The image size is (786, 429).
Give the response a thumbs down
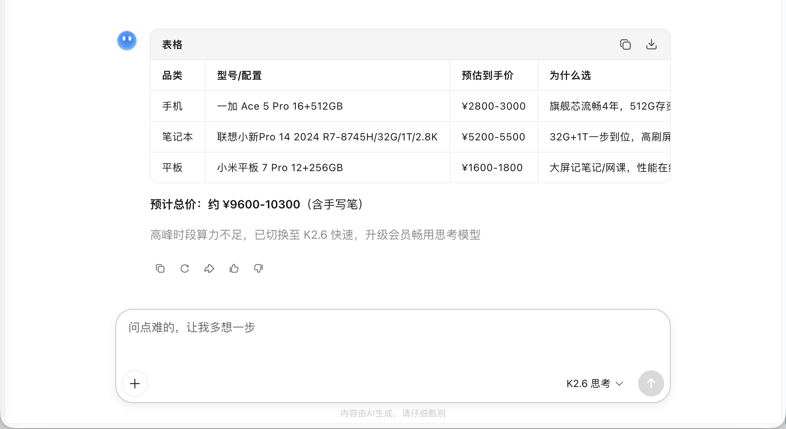click(x=259, y=268)
